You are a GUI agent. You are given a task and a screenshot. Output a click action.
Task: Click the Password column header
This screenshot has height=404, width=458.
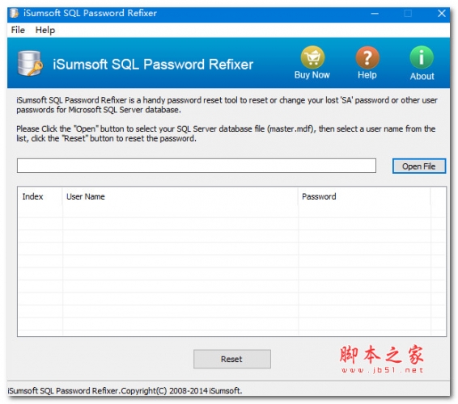(364, 196)
